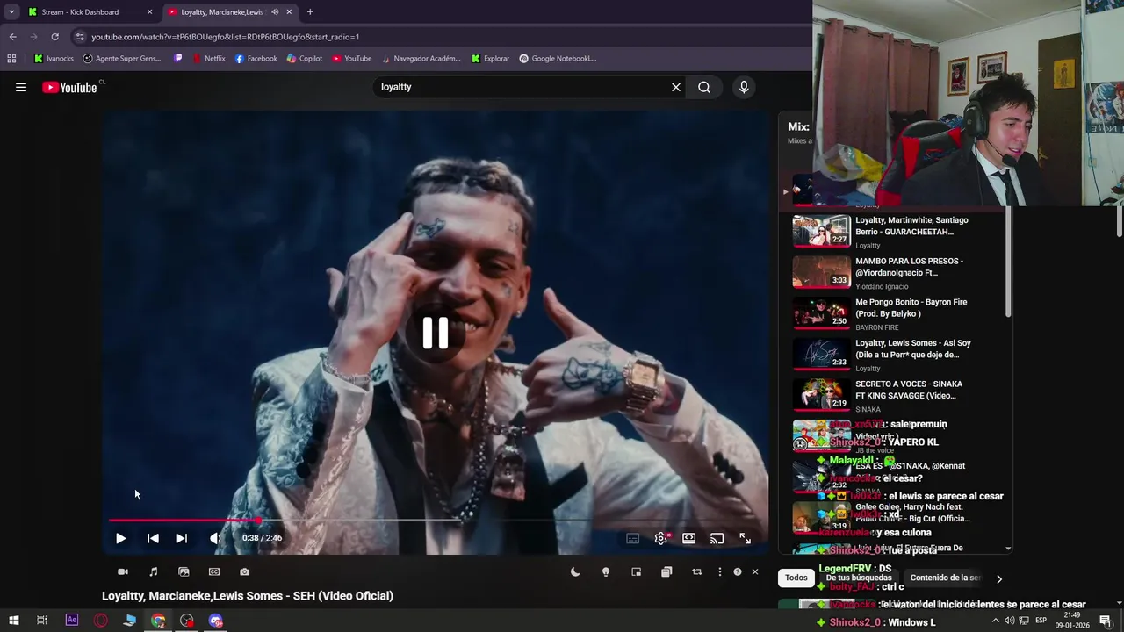The image size is (1124, 632).
Task: Open player settings gear
Action: click(660, 538)
